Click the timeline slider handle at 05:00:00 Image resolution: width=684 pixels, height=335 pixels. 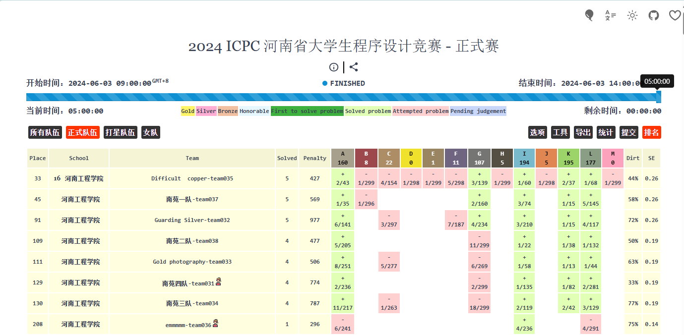658,97
